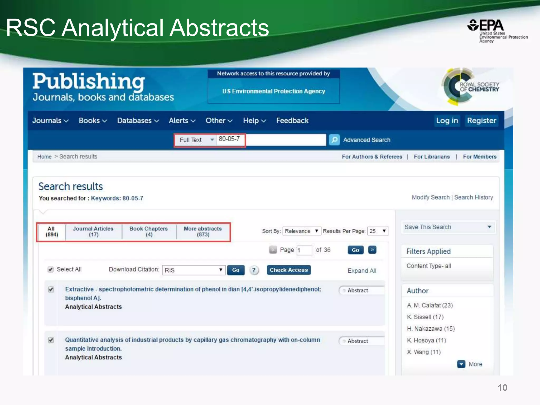This screenshot has width=540, height=405.
Task: Open the Download Citation RIS dropdown
Action: click(x=194, y=270)
